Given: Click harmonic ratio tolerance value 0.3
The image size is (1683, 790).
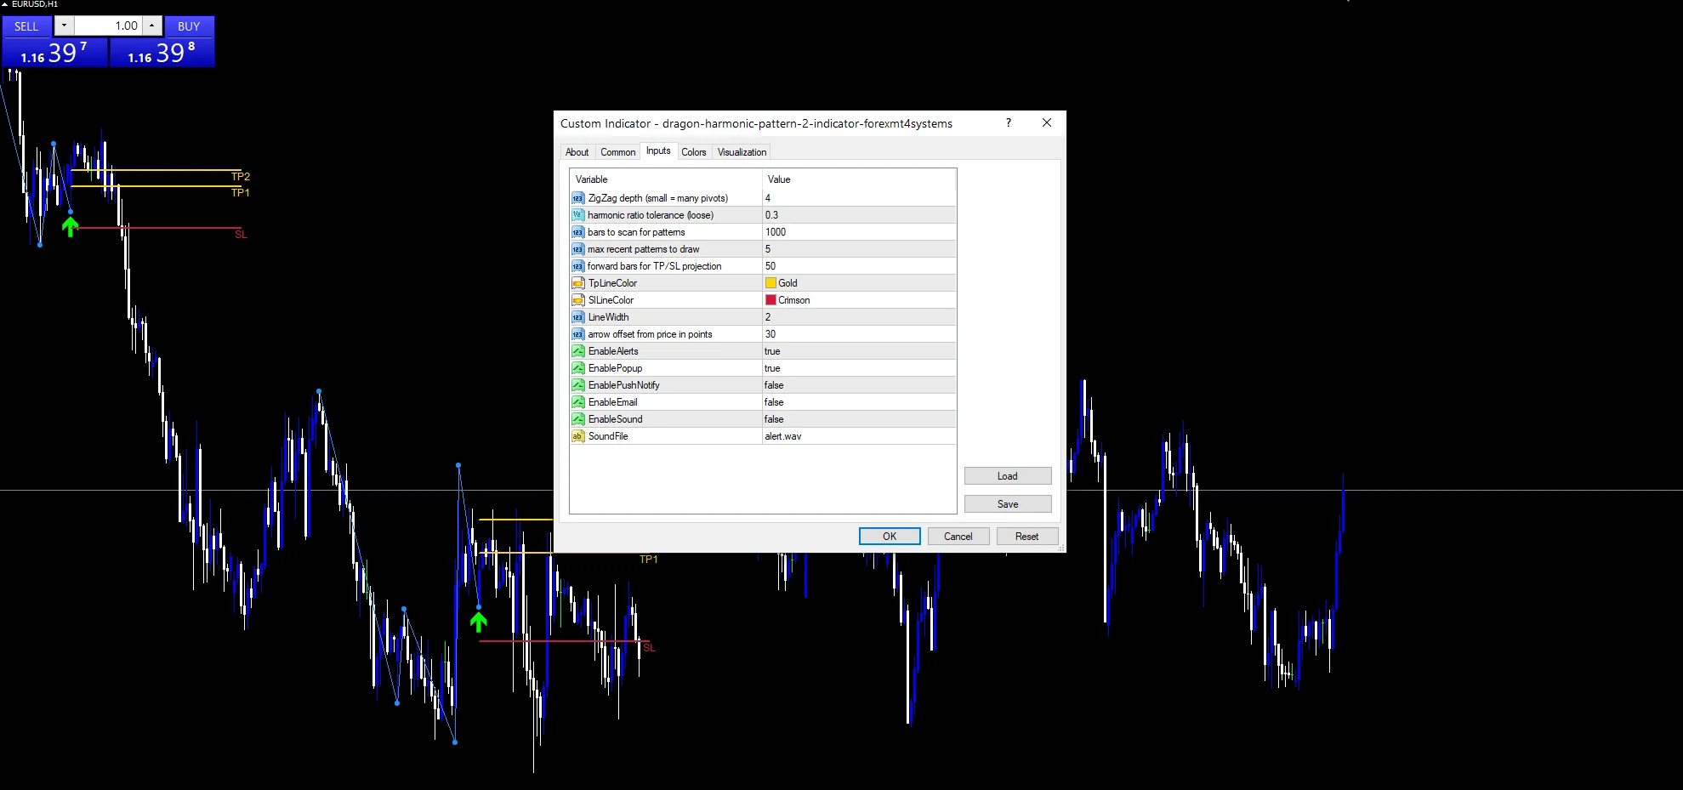Looking at the screenshot, I should pos(859,215).
